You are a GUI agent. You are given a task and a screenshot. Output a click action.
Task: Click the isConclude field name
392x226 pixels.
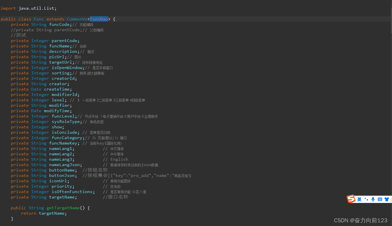coord(64,132)
